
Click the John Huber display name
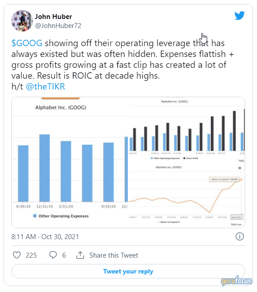click(x=53, y=17)
